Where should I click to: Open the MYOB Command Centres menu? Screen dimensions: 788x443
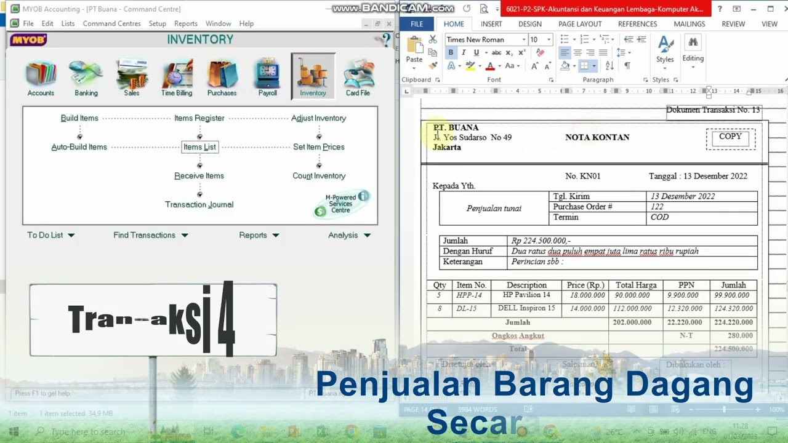coord(111,23)
